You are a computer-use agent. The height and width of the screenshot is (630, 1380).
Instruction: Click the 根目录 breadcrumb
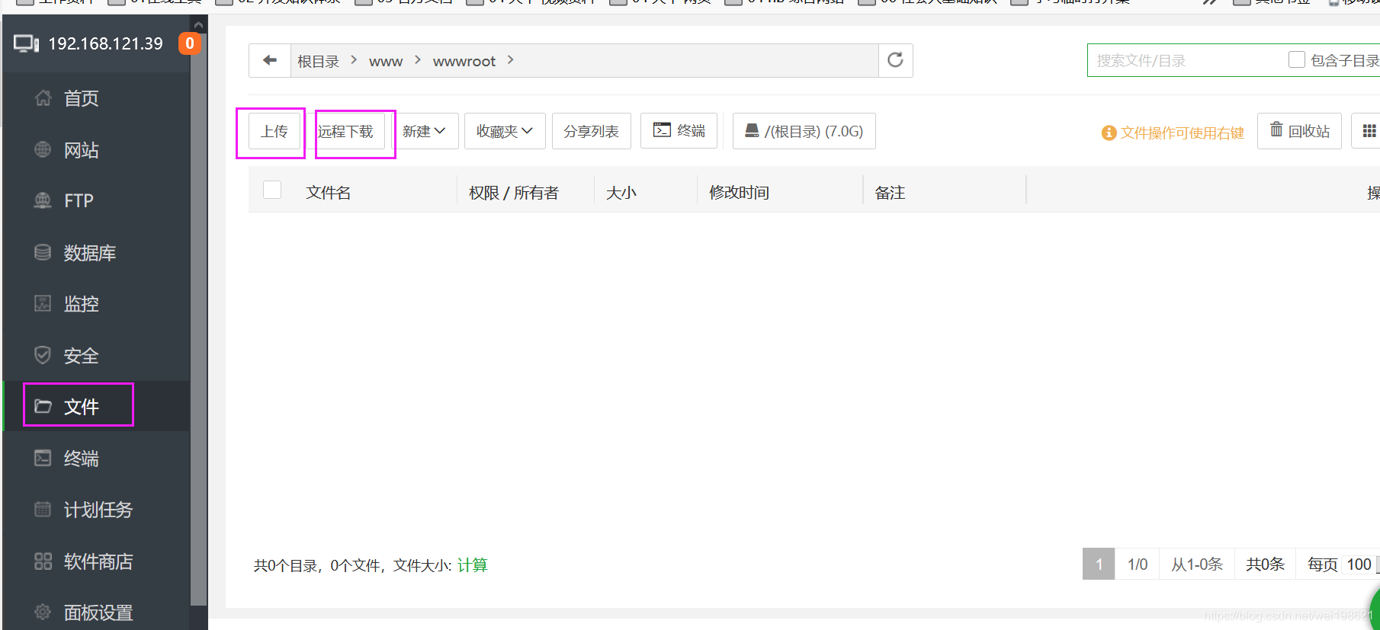(x=318, y=61)
